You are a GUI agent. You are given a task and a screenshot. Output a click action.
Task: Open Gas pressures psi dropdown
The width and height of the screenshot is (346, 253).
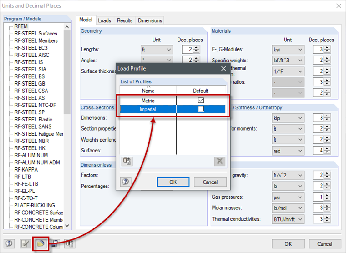point(288,197)
